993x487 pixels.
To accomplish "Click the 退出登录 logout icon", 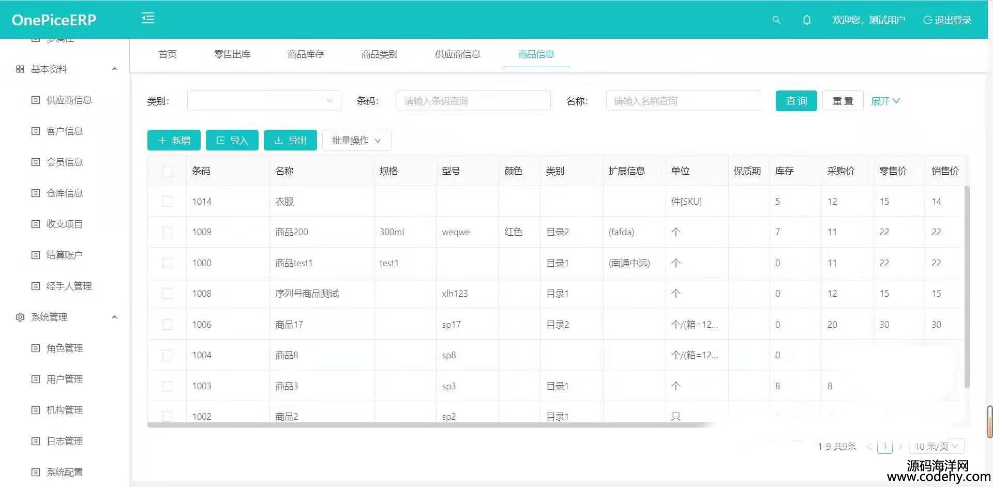I will click(927, 20).
